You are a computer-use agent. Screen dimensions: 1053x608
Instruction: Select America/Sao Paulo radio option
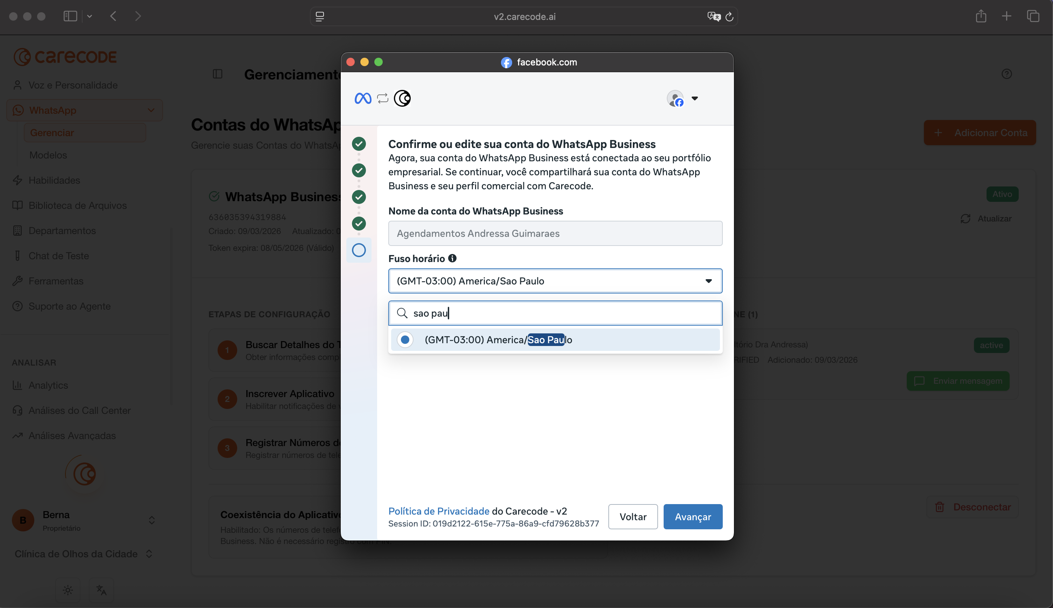pos(404,339)
